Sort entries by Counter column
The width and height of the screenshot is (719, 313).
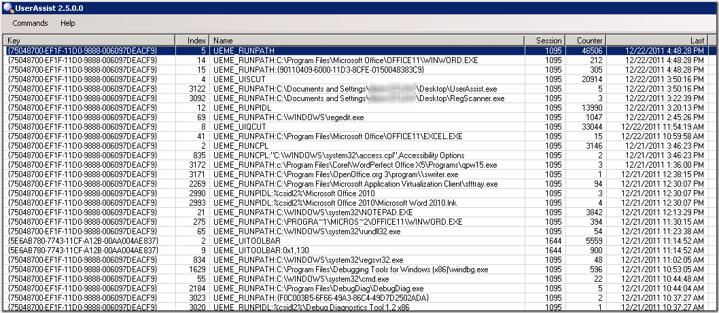pos(585,41)
